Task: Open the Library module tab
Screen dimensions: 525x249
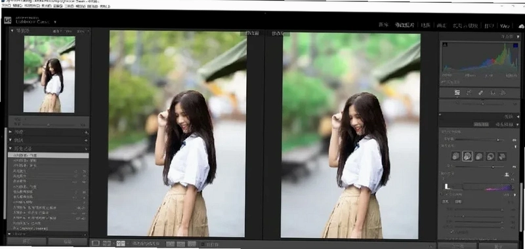Action: [383, 25]
